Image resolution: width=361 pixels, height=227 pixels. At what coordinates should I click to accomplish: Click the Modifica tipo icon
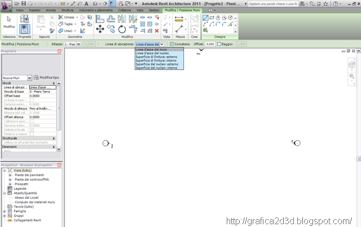pyautogui.click(x=36, y=77)
